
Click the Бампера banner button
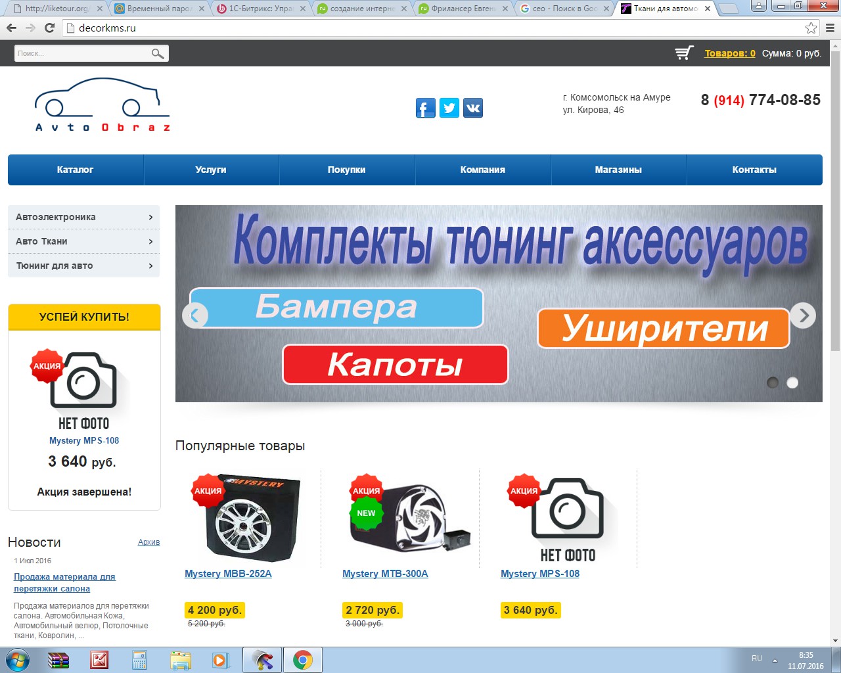click(x=336, y=308)
